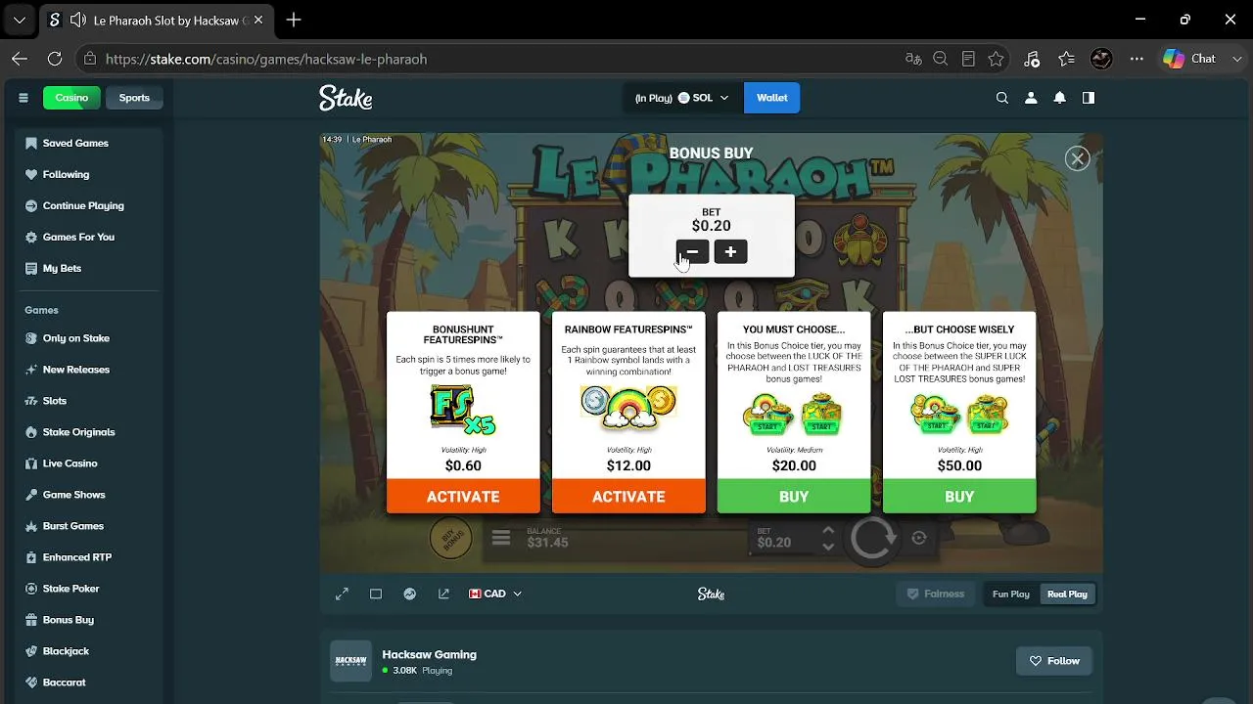The image size is (1253, 704).
Task: Open browser favorites list
Action: coord(1066,59)
